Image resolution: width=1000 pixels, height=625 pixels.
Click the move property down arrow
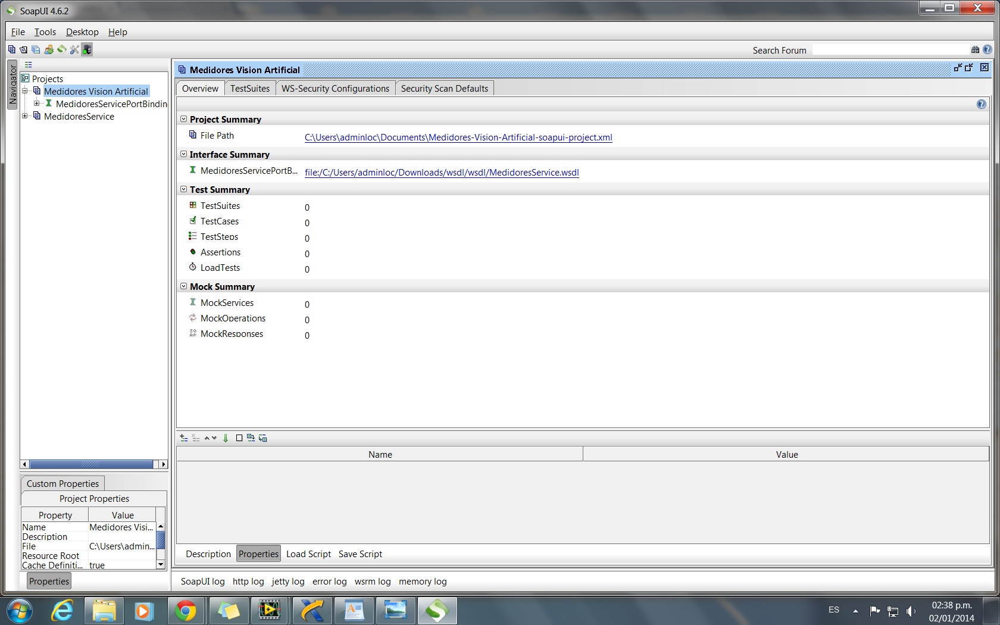point(214,438)
